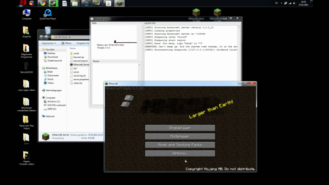Click Öffnen in Explorer toolbar
Image resolution: width=329 pixels, height=185 pixels.
pos(67,43)
